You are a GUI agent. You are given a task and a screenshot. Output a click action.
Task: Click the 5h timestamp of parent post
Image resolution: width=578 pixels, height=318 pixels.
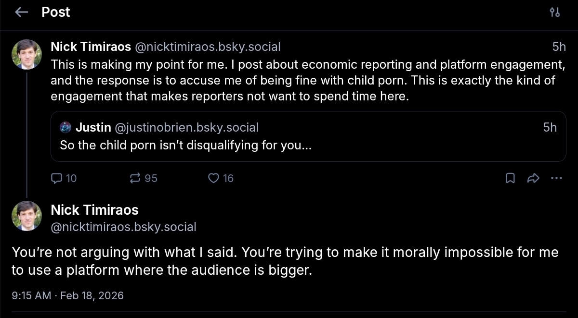click(x=559, y=47)
